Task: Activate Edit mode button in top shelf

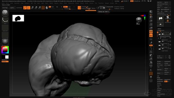Action: pos(25,8)
